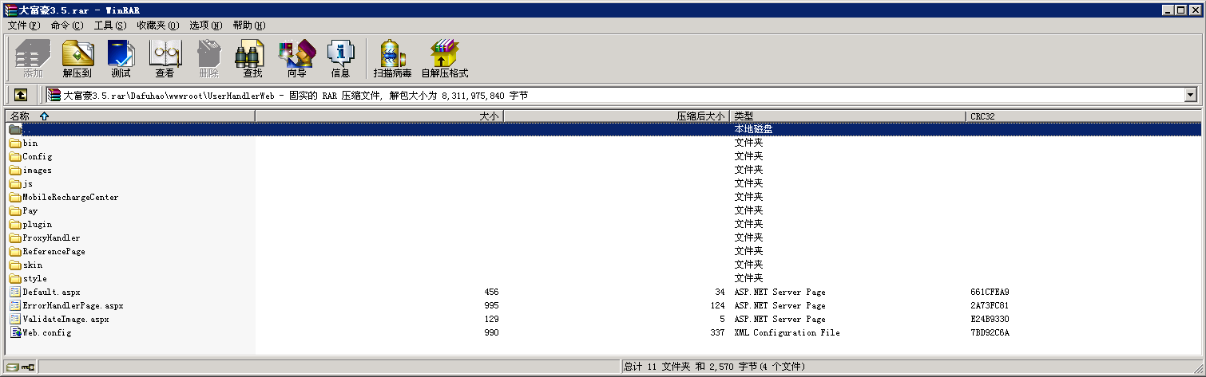Go up one folder level button
This screenshot has width=1206, height=377.
21,95
